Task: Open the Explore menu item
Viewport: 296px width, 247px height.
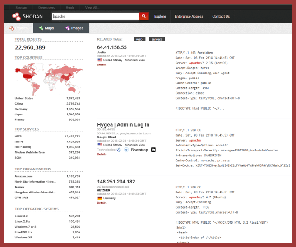Action: click(x=160, y=17)
